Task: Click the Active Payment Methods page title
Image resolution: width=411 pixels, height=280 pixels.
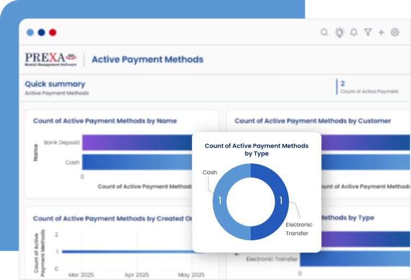Action: coord(147,59)
